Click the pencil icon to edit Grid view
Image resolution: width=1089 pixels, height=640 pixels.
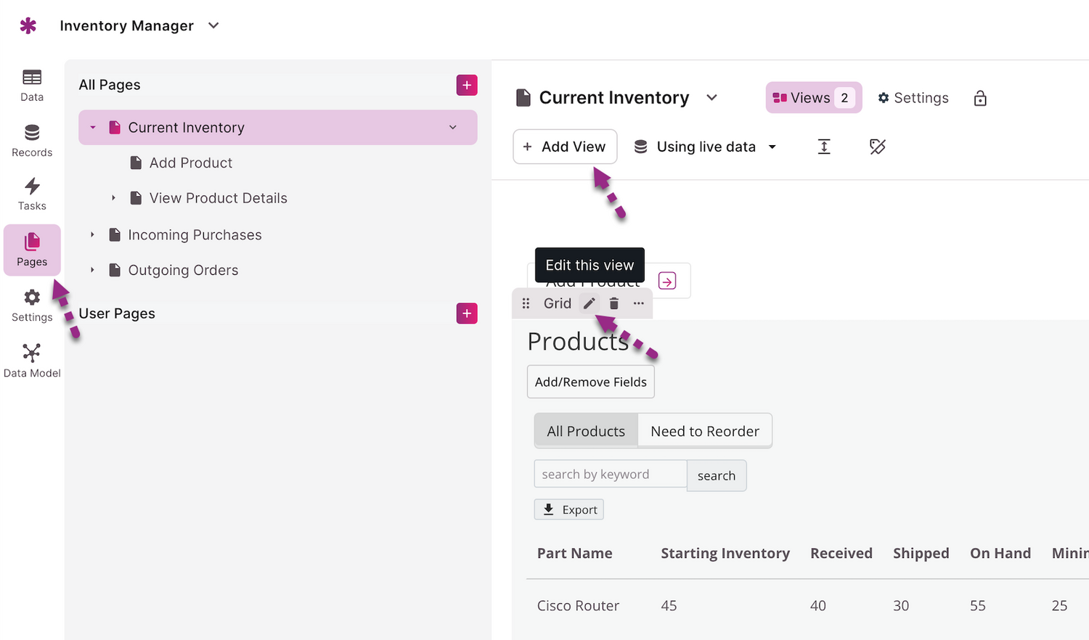[590, 303]
